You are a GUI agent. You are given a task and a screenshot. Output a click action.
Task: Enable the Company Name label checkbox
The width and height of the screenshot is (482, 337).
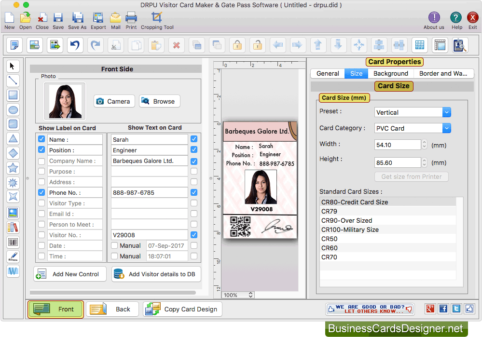(41, 161)
